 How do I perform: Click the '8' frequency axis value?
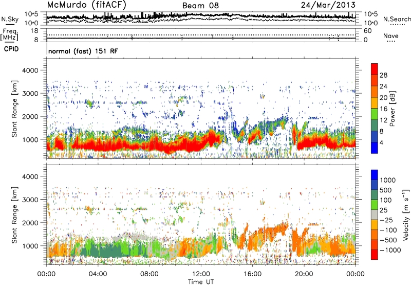pyautogui.click(x=36, y=40)
